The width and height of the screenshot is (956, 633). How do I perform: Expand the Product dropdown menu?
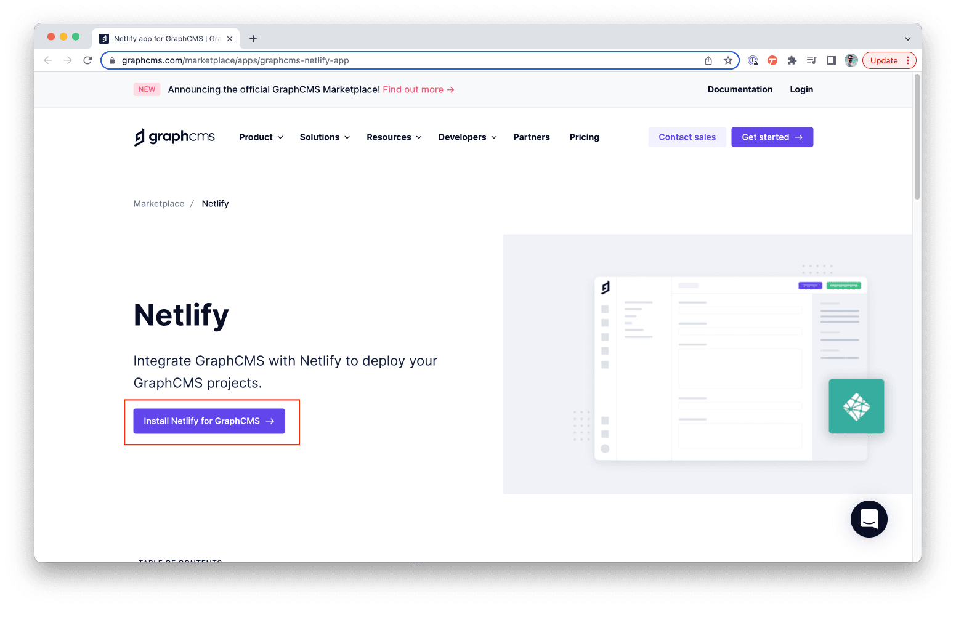coord(261,137)
